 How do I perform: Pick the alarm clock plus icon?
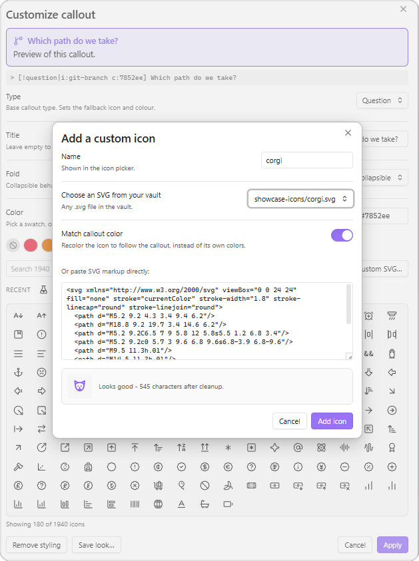(368, 315)
